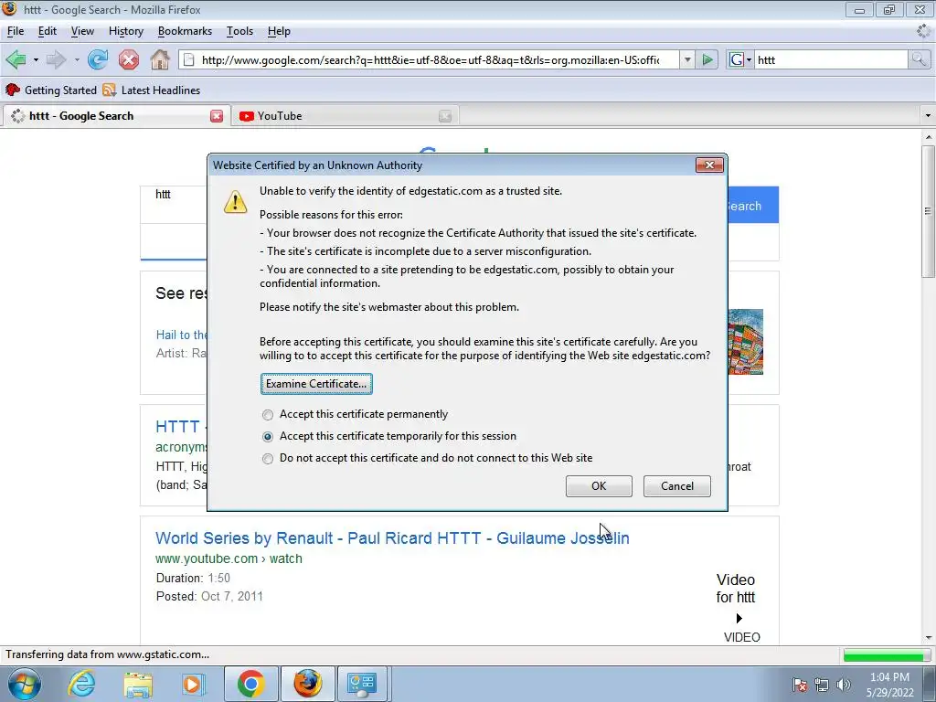The height and width of the screenshot is (702, 936).
Task: Click the clock showing 1:04 PM
Action: 889,677
